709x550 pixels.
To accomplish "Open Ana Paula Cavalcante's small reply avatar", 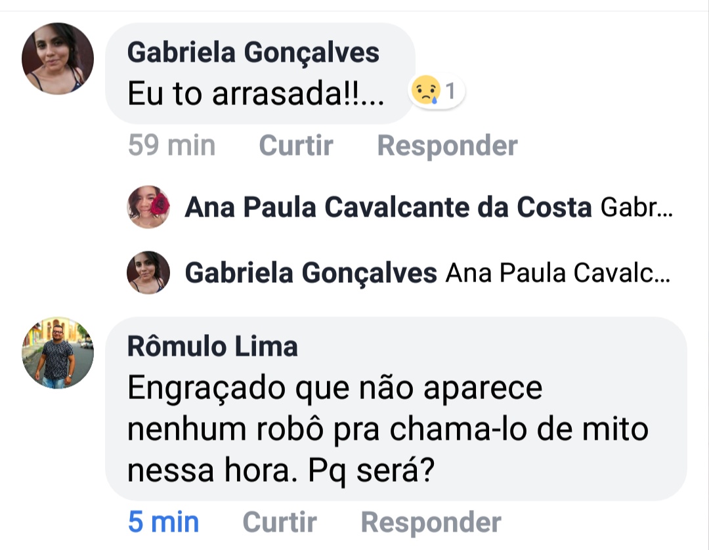I will [148, 207].
